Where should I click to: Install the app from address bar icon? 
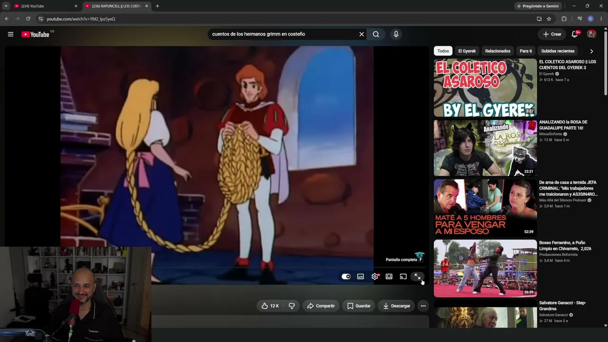coord(539,19)
